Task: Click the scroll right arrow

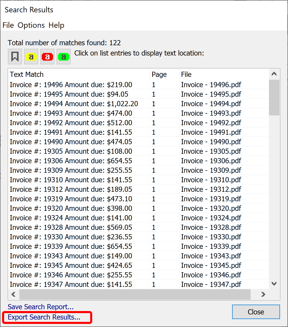Action: 263,294
